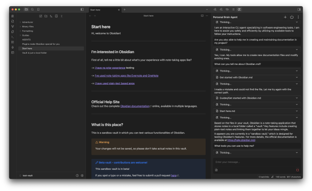312x191 pixels.
Task: Follow the Obsidian documentation link
Action: click(x=134, y=106)
